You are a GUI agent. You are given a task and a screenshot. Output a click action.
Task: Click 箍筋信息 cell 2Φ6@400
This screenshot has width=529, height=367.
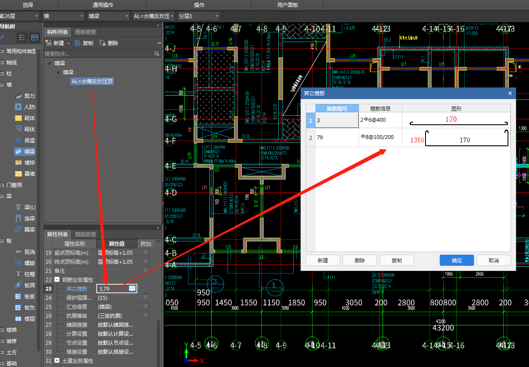(380, 120)
